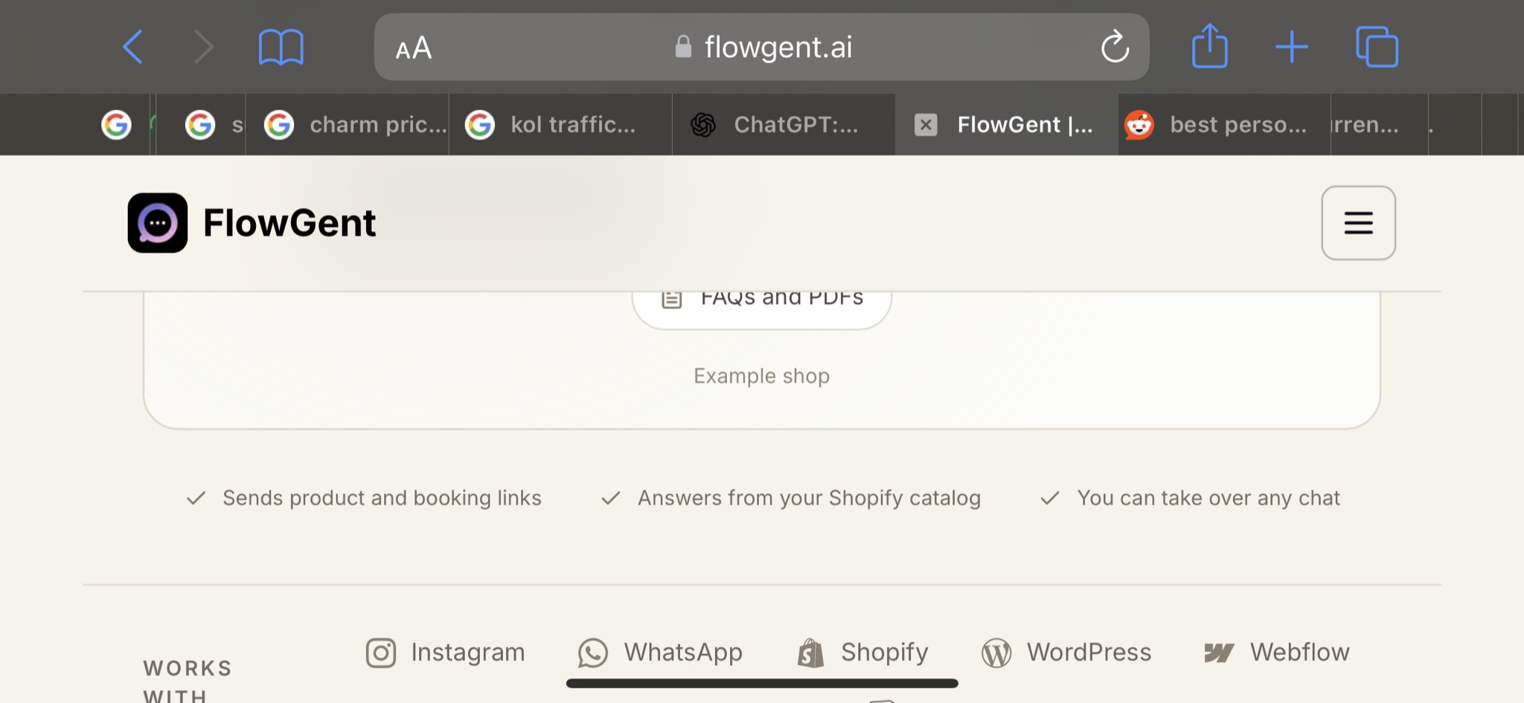Click the Instagram logo icon
Screen dimensions: 1524x703
pos(381,653)
